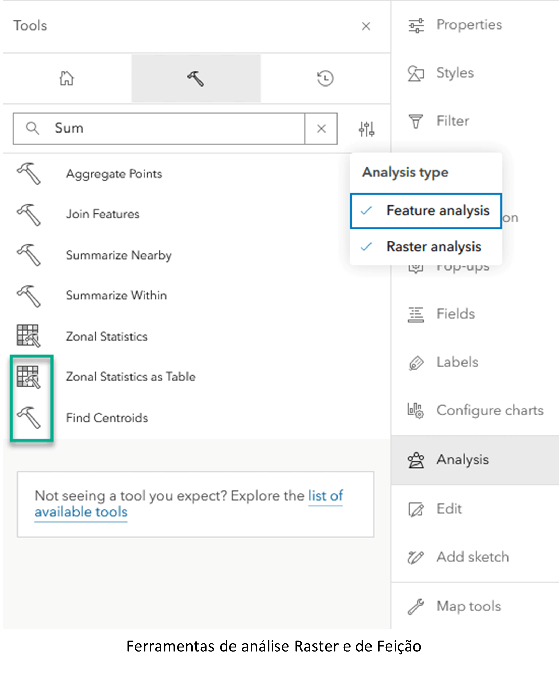Open Properties in the side toolbar
The height and width of the screenshot is (677, 559).
tap(469, 25)
